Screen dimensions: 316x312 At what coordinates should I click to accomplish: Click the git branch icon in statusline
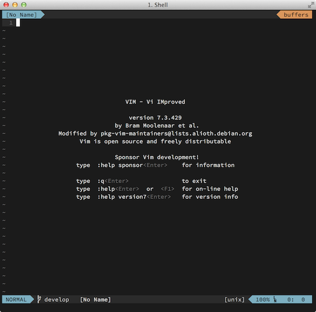pos(39,299)
